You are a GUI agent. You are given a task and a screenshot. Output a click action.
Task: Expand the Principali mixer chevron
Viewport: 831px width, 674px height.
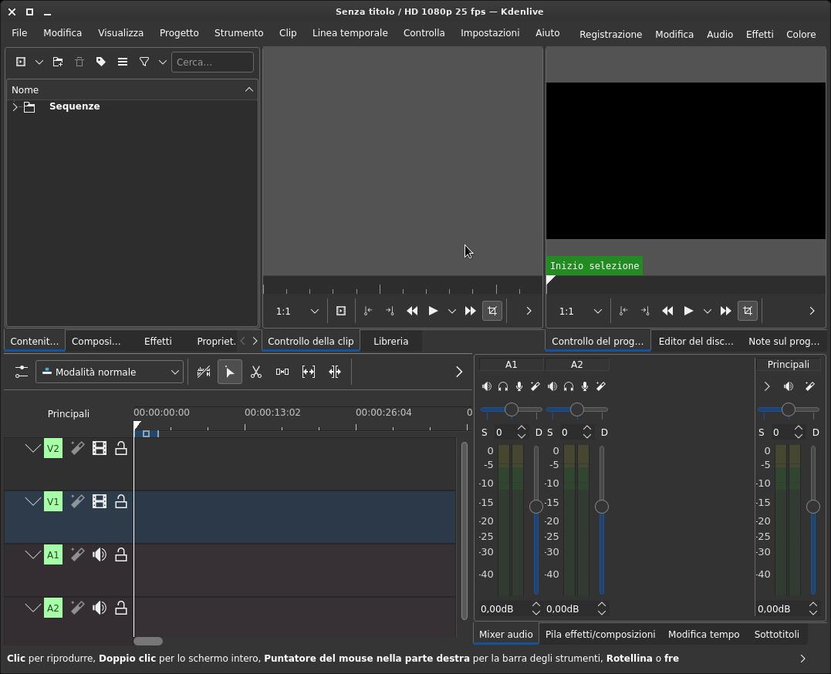(x=767, y=386)
